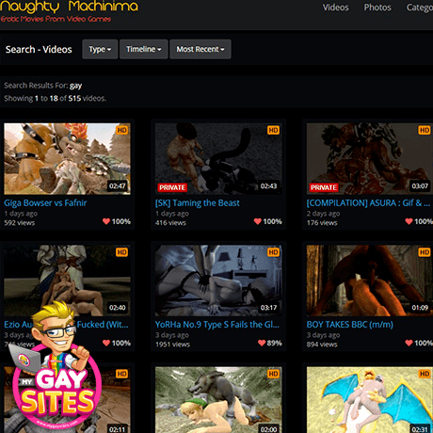Open the Categories menu item

tap(420, 8)
